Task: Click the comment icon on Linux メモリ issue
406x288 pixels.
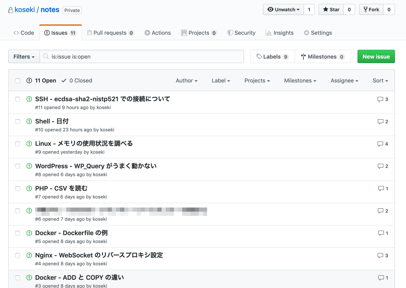Action: [380, 144]
